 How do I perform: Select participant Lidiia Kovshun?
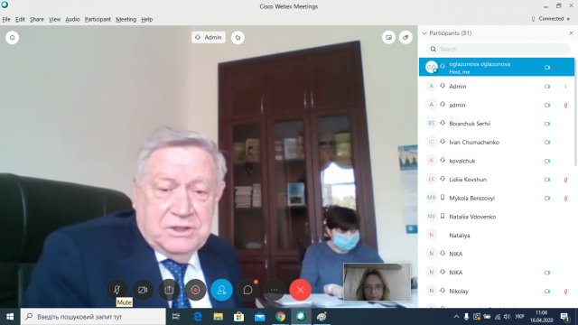(x=497, y=179)
